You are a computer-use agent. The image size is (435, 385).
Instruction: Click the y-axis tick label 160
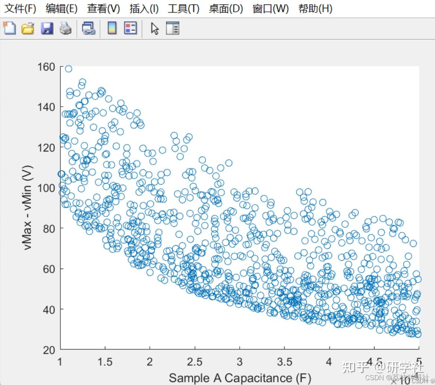[x=46, y=67]
